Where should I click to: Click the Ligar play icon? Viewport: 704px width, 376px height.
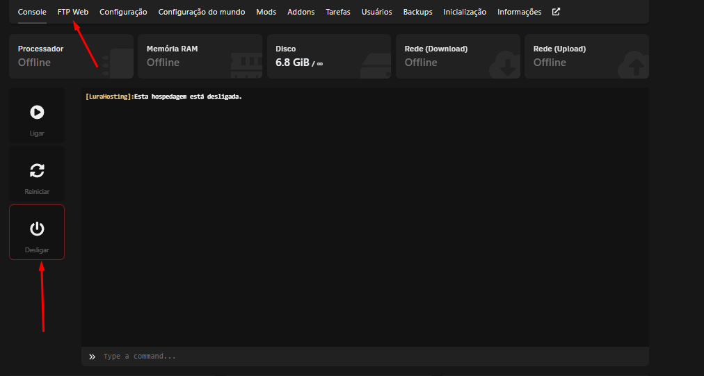click(x=37, y=112)
